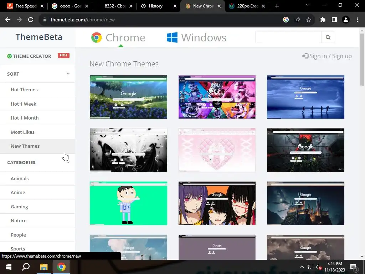Image resolution: width=365 pixels, height=274 pixels.
Task: Click the address bar URL field
Action: click(163, 20)
